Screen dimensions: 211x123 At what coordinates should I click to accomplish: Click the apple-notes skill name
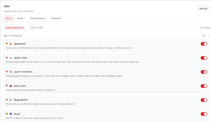20,58
